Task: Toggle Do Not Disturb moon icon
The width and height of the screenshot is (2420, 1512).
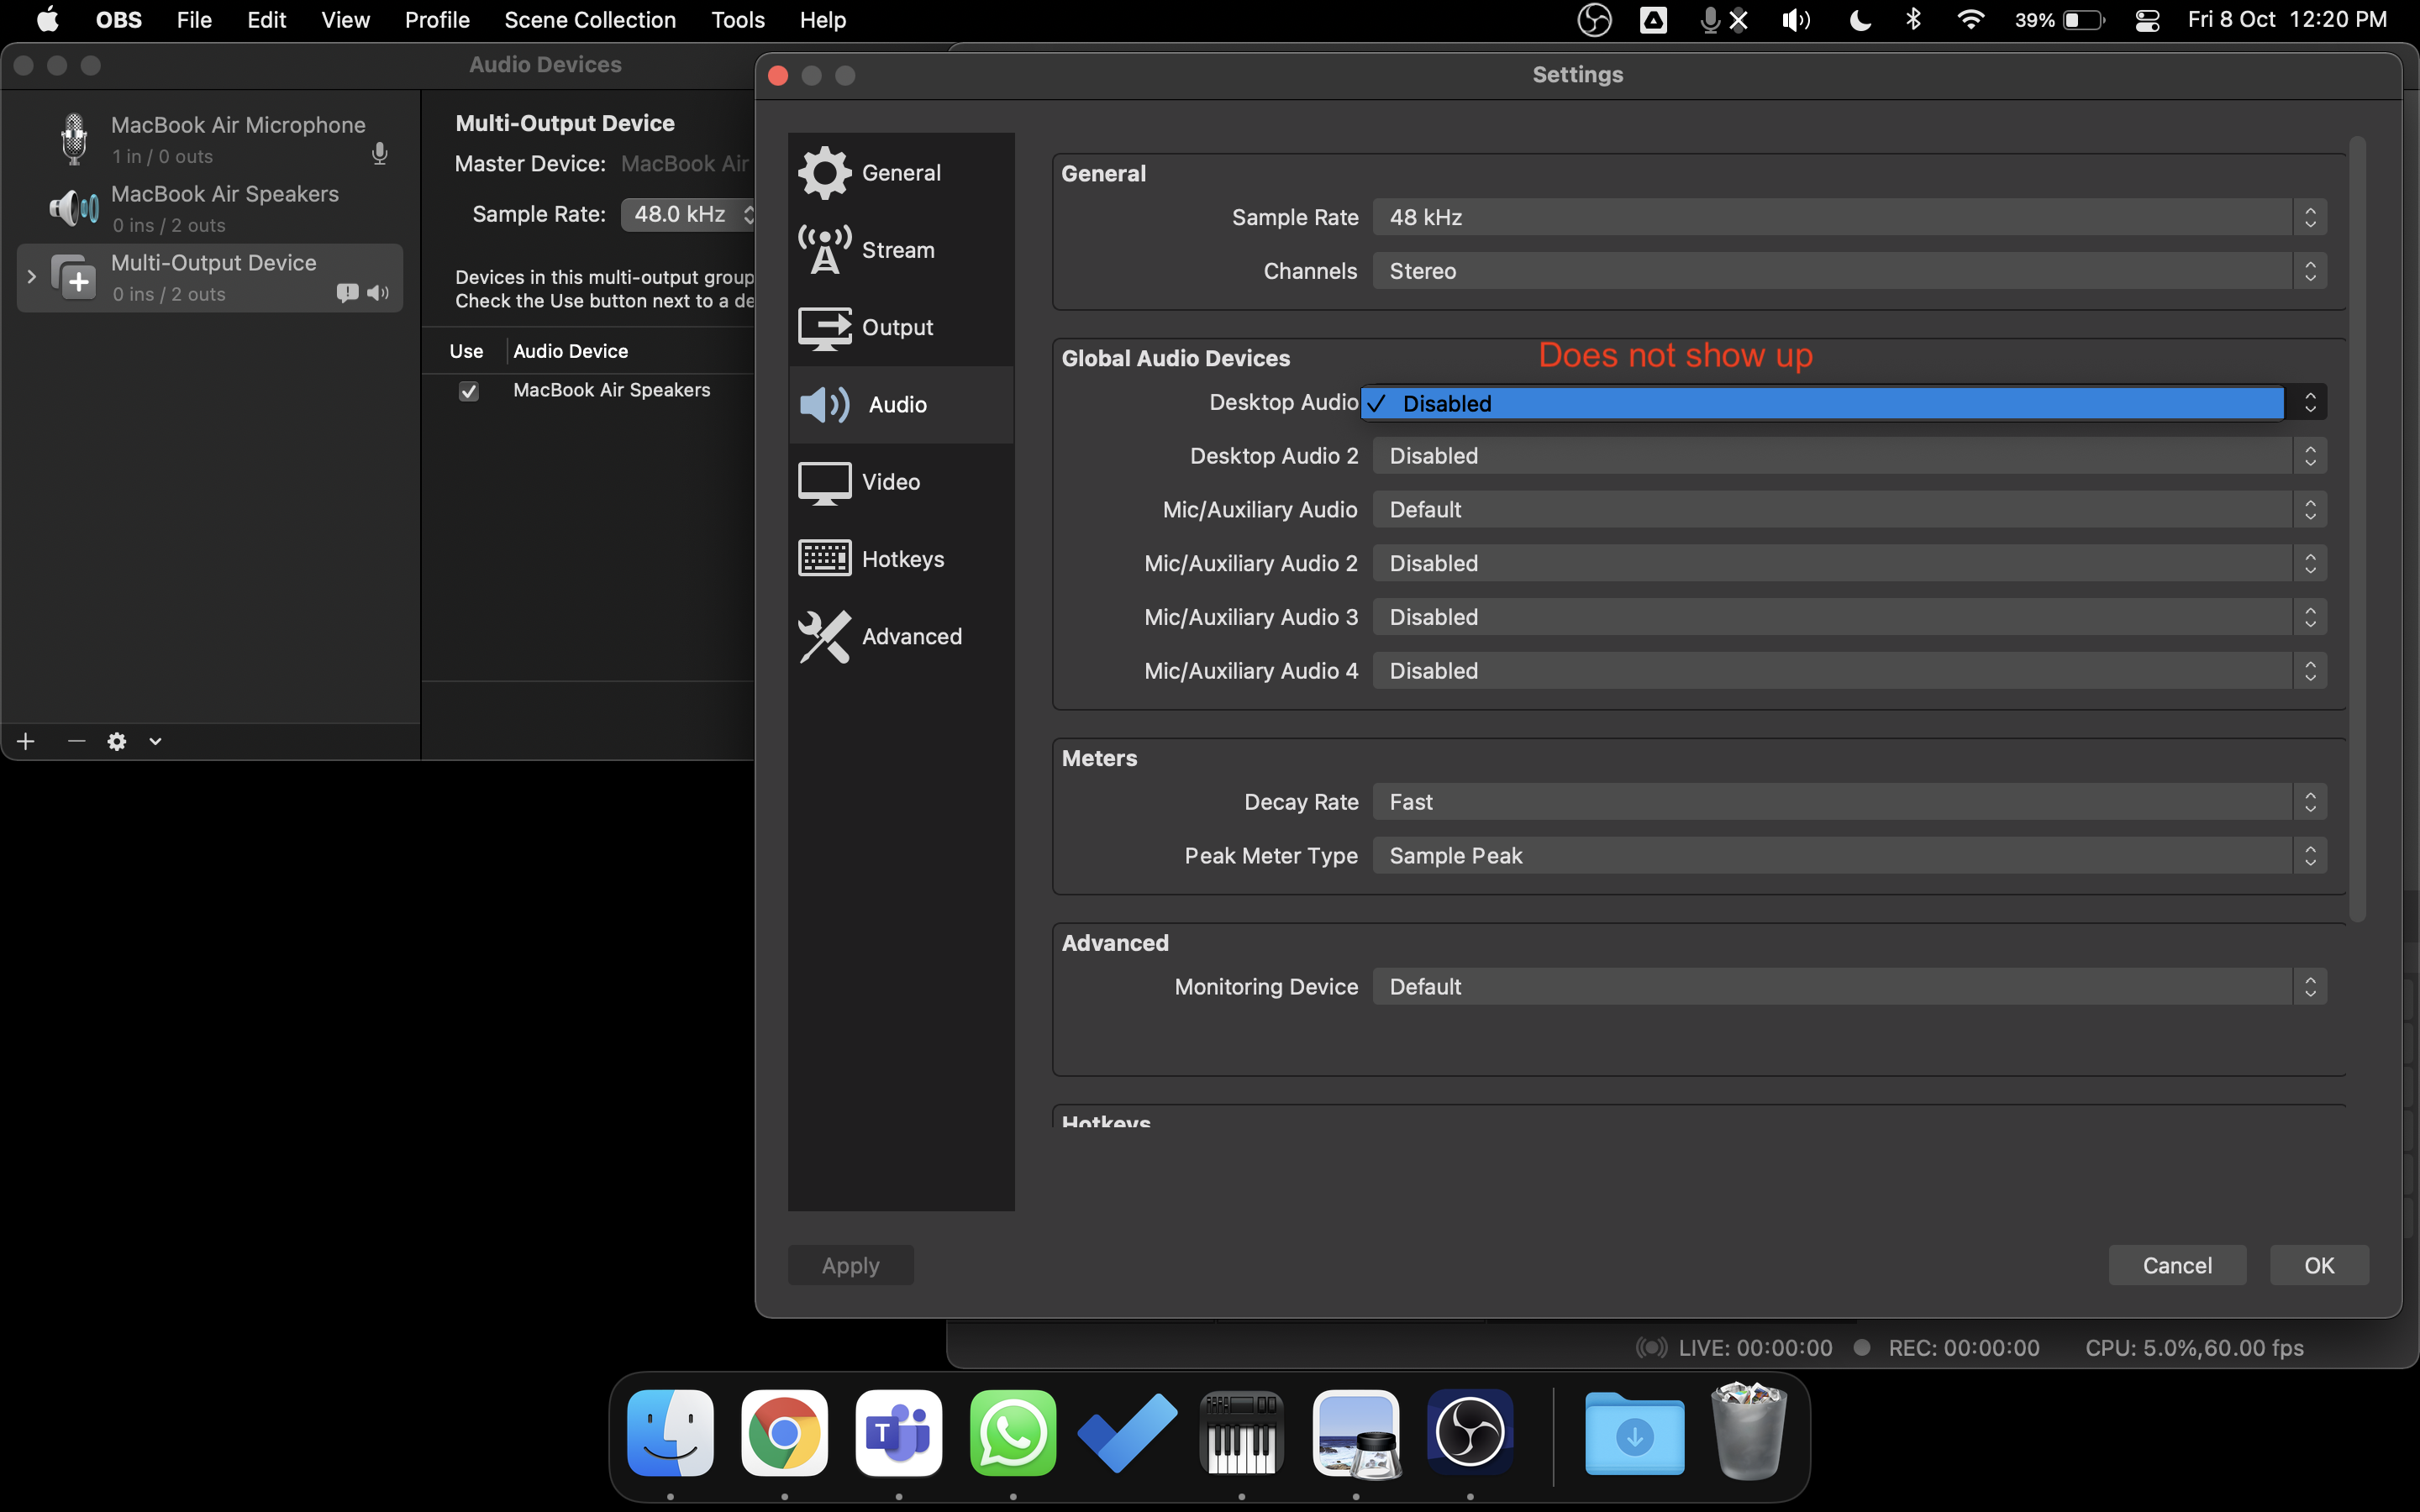Action: (1859, 20)
